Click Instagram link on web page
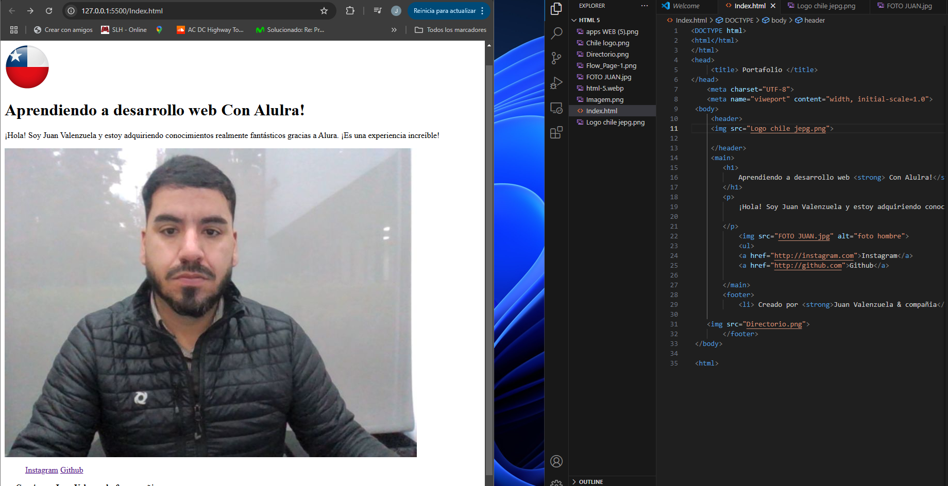 point(42,470)
